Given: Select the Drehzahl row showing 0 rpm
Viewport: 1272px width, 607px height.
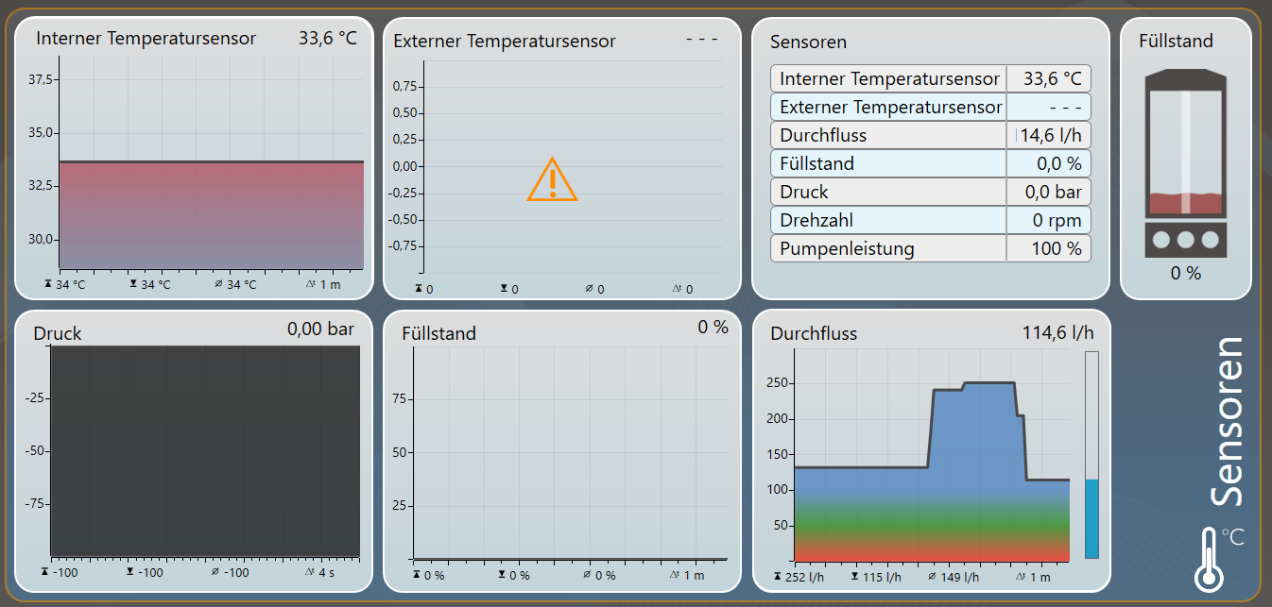Looking at the screenshot, I should tap(931, 220).
